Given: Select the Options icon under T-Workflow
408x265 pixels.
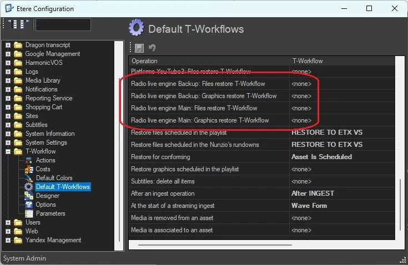Looking at the screenshot, I should tap(29, 205).
